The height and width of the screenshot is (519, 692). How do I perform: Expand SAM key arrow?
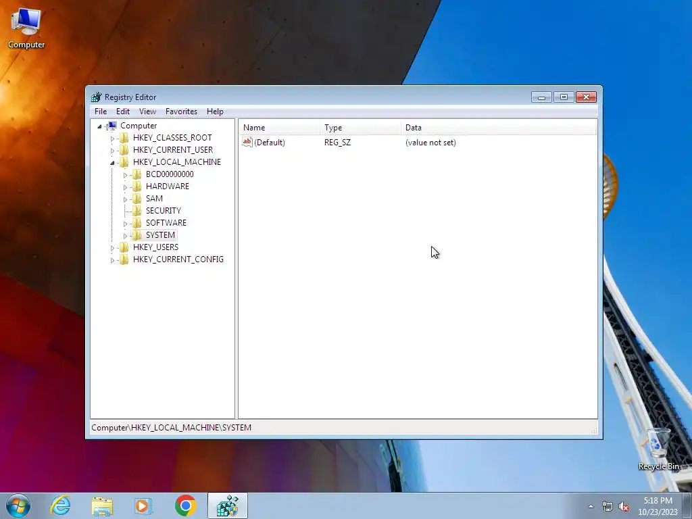pos(125,199)
